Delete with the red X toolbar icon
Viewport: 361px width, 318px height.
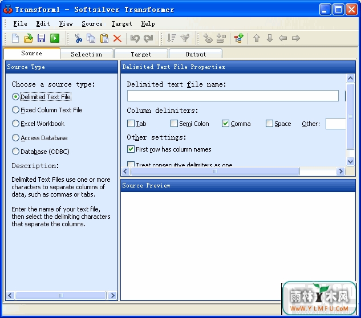click(117, 38)
